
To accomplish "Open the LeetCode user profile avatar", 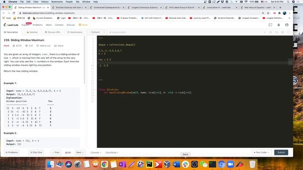I will point(287,25).
